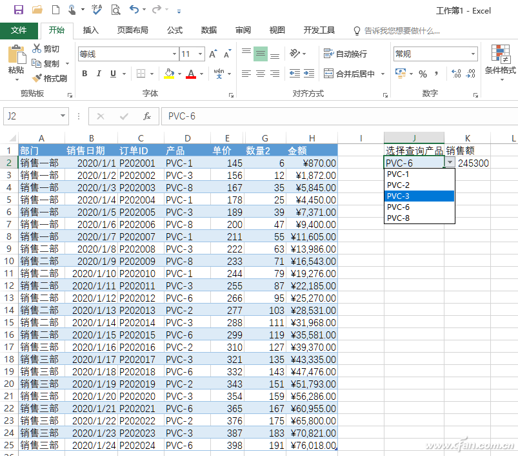Choose PVC-3 from the dropdown list
518x456 pixels.
coord(419,196)
